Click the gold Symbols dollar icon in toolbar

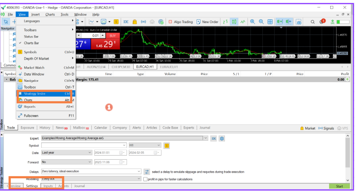click(x=116, y=22)
